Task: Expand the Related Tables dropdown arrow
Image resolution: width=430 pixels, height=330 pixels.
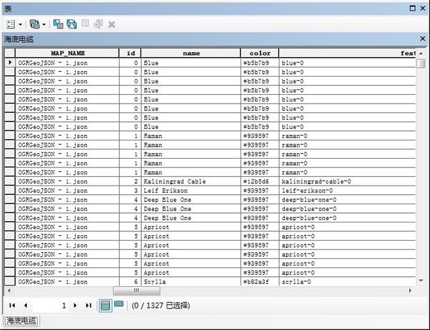Action: [x=44, y=24]
